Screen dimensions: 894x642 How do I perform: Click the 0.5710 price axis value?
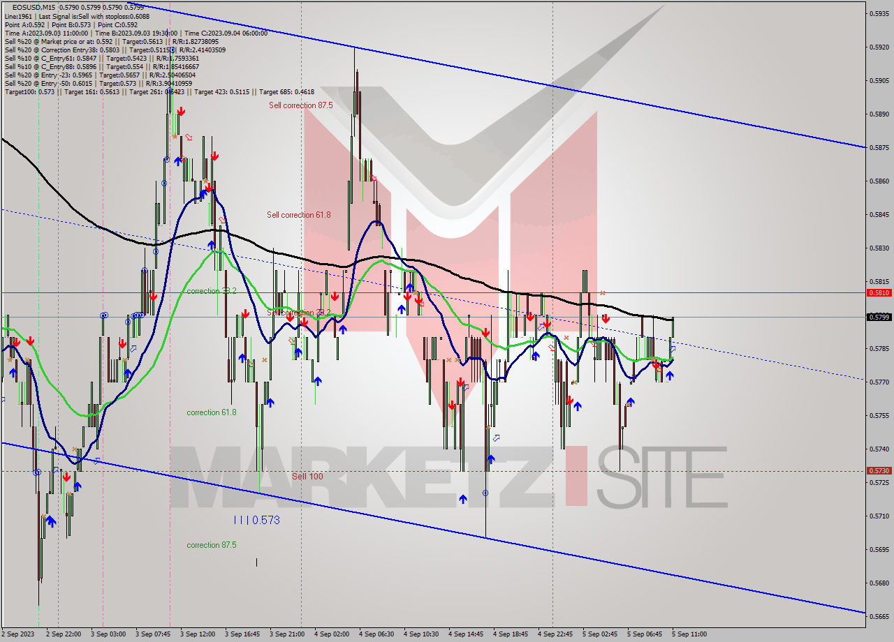pos(879,516)
